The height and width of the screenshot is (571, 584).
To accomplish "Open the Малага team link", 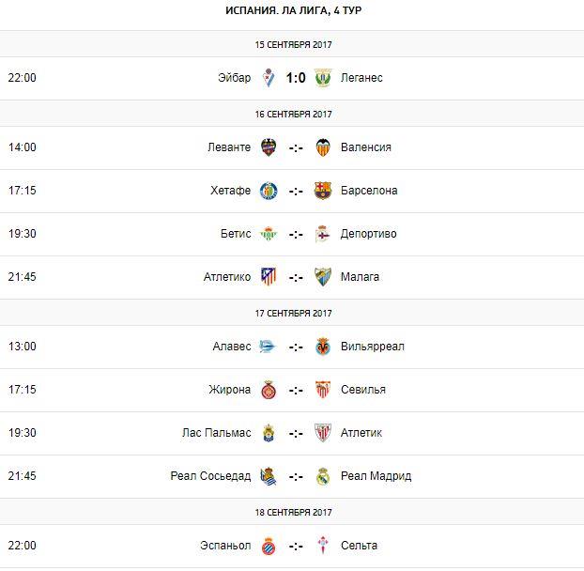I will (x=361, y=277).
